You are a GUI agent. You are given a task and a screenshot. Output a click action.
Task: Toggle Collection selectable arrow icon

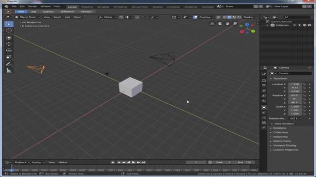pos(300,25)
